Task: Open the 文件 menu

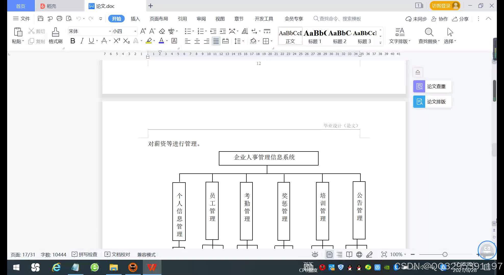Action: [21, 19]
